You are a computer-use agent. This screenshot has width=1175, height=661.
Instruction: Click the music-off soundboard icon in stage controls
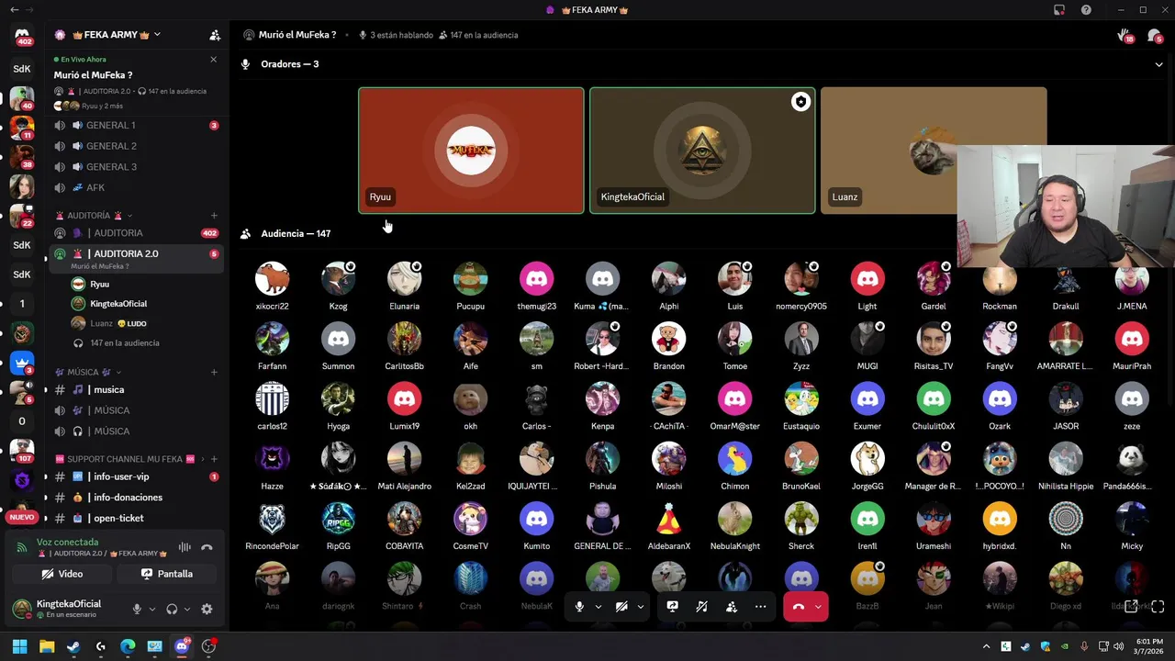(701, 607)
